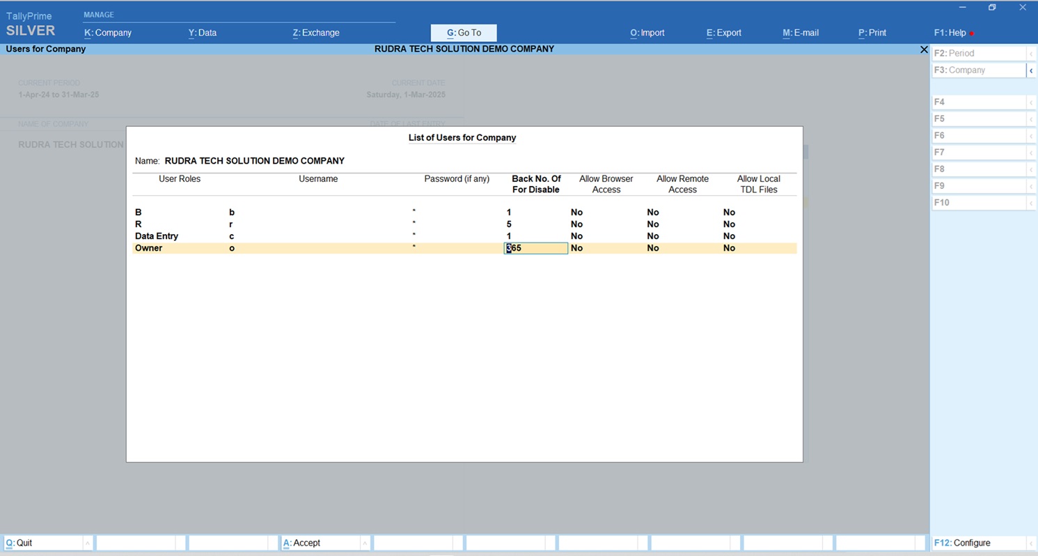Click the G: Go To button
1038x556 pixels.
464,33
